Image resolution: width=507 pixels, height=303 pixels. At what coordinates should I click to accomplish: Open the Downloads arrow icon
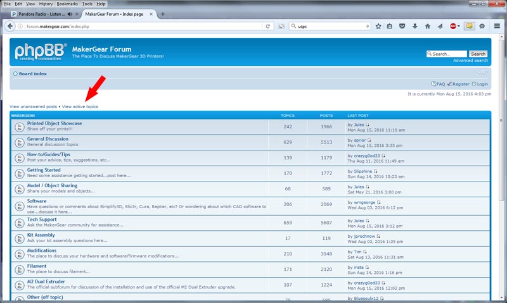[414, 26]
